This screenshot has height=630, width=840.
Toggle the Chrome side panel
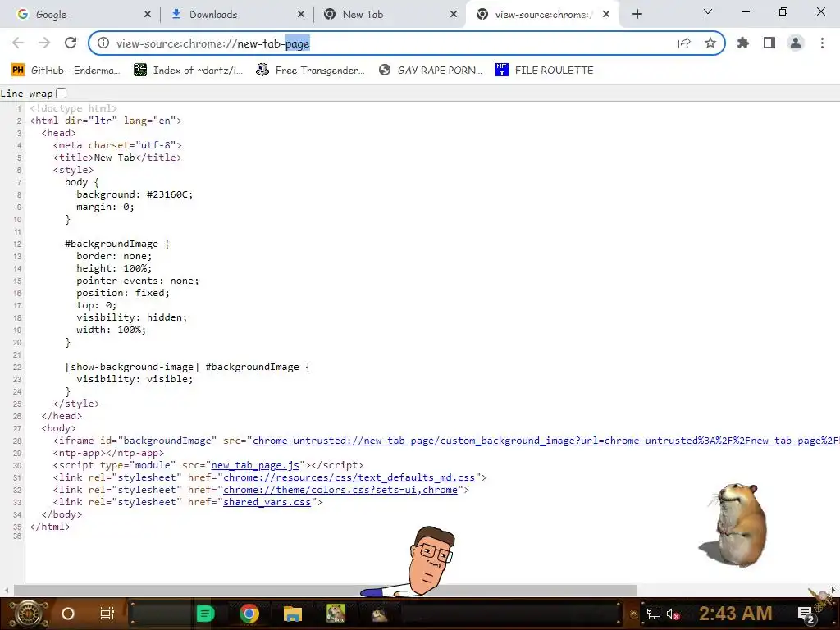(769, 43)
